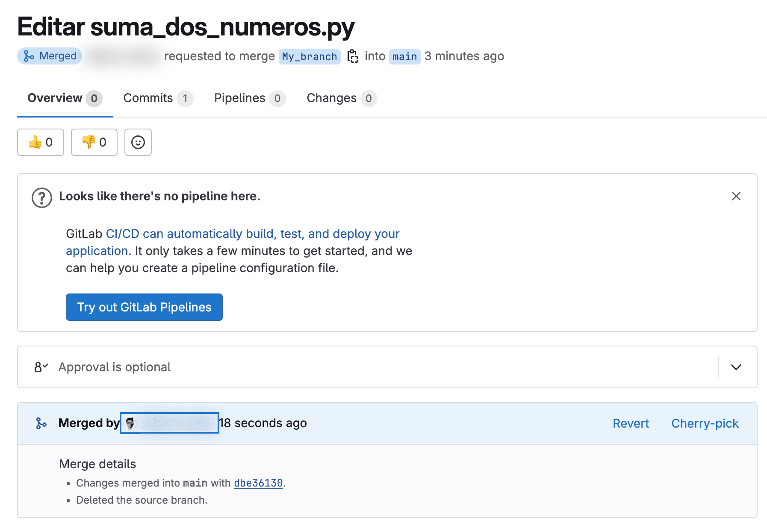The image size is (767, 528).
Task: Click the merge icon beside "Merged by"
Action: click(x=41, y=423)
